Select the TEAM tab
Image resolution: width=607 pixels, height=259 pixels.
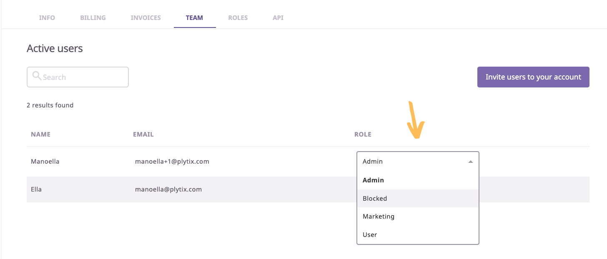click(195, 18)
